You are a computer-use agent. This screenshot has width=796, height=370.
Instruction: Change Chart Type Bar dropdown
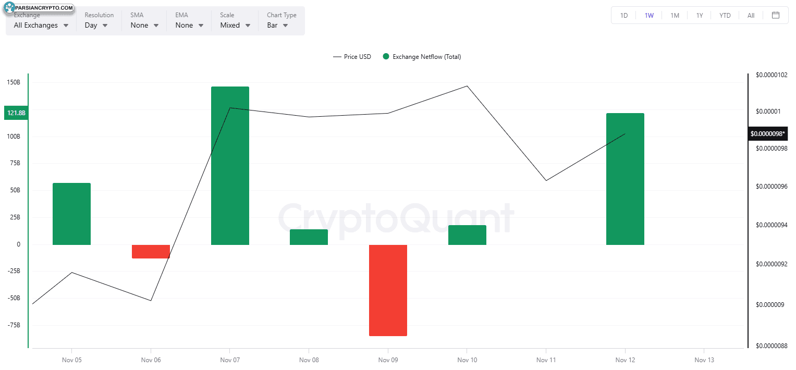(x=277, y=25)
